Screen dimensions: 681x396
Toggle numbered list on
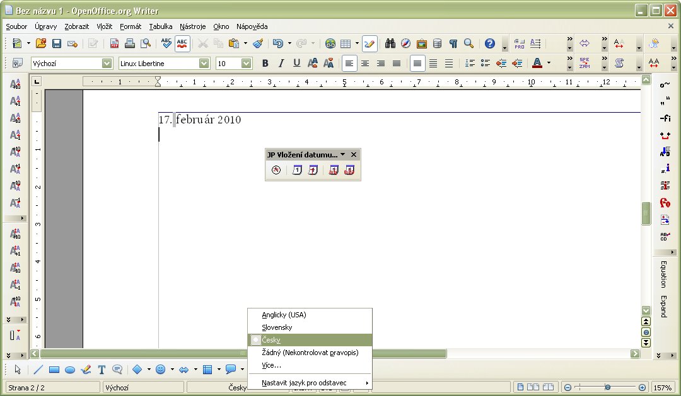(470, 64)
